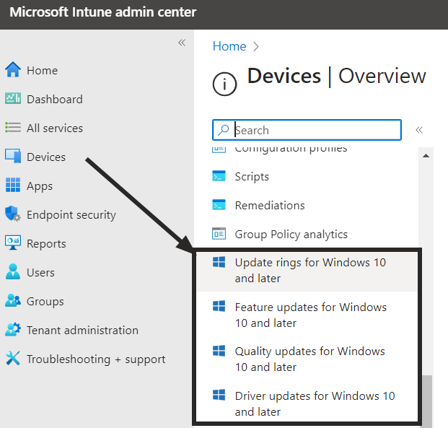Click the scrollbar up arrow
The width and height of the screenshot is (448, 428).
[426, 156]
